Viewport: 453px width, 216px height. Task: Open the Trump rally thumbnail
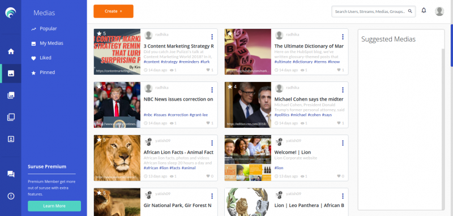[x=117, y=105]
